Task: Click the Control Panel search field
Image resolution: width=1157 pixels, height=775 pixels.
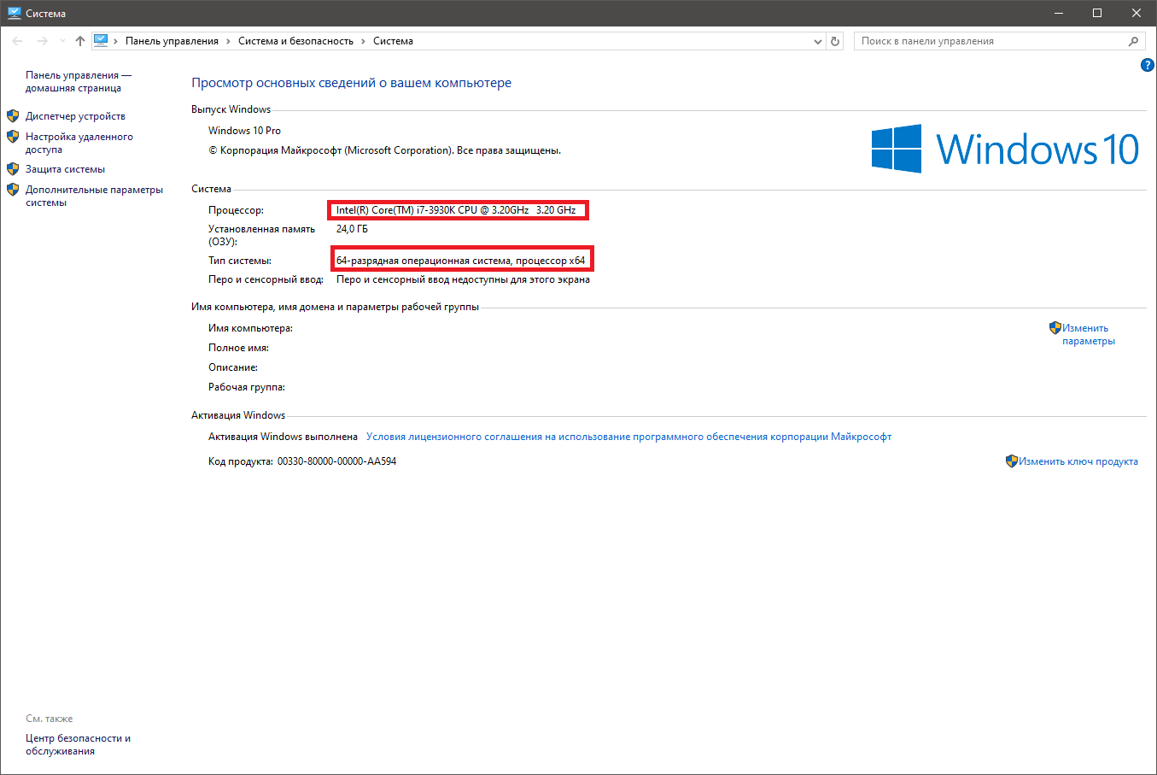Action: [990, 41]
